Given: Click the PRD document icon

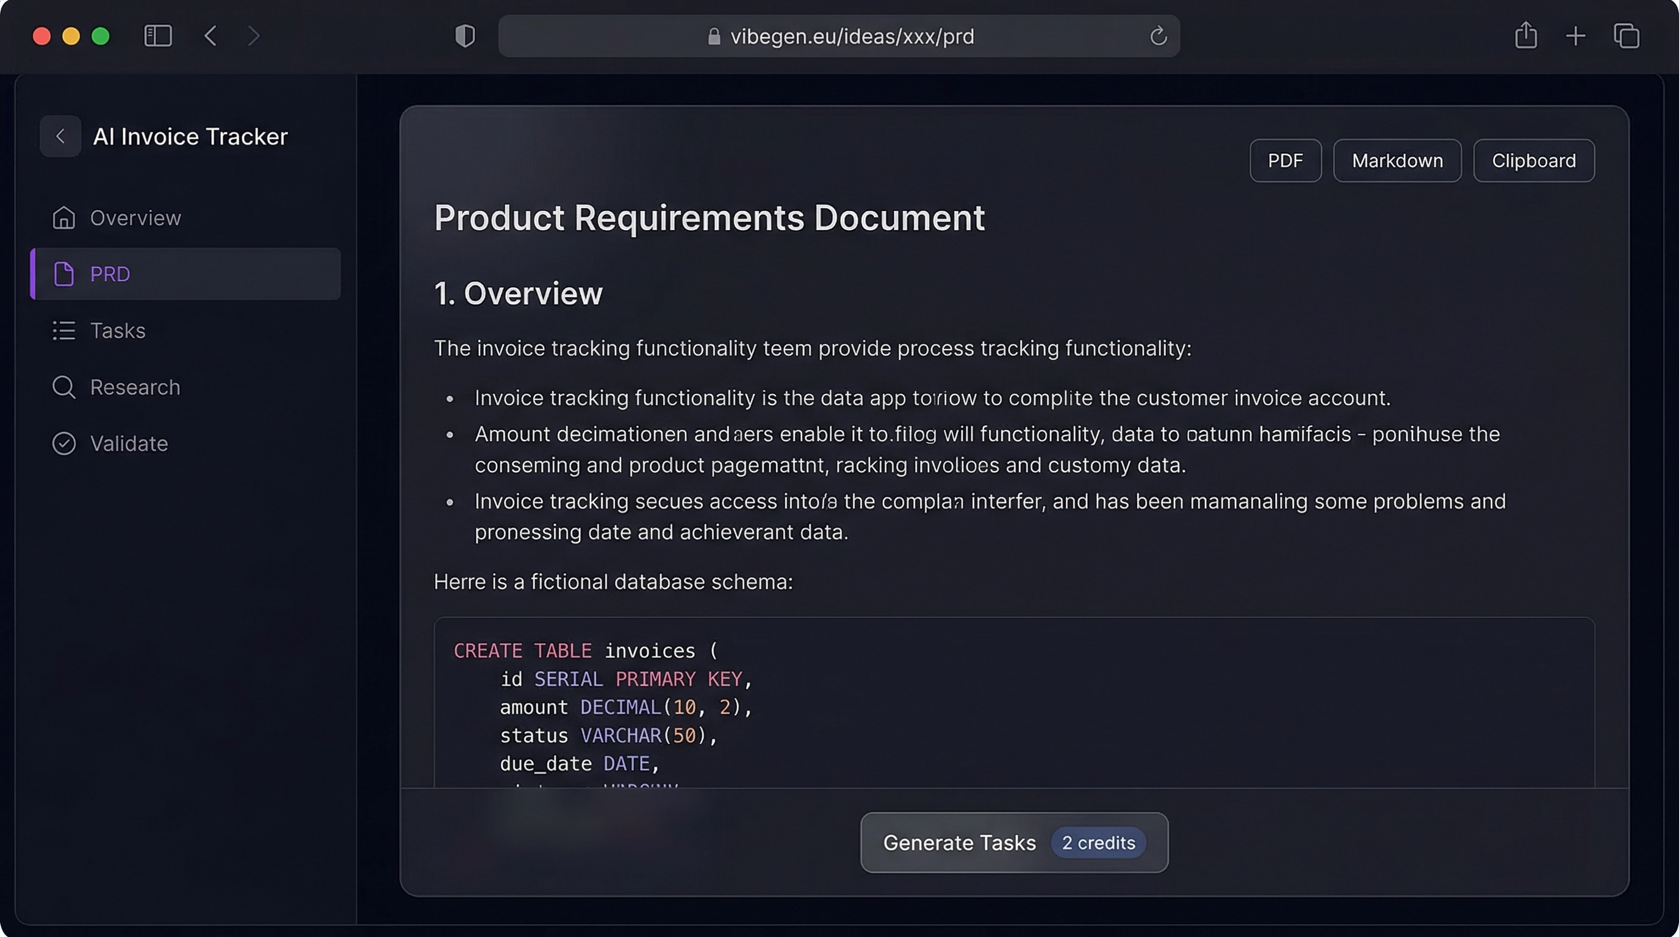Looking at the screenshot, I should coord(63,274).
